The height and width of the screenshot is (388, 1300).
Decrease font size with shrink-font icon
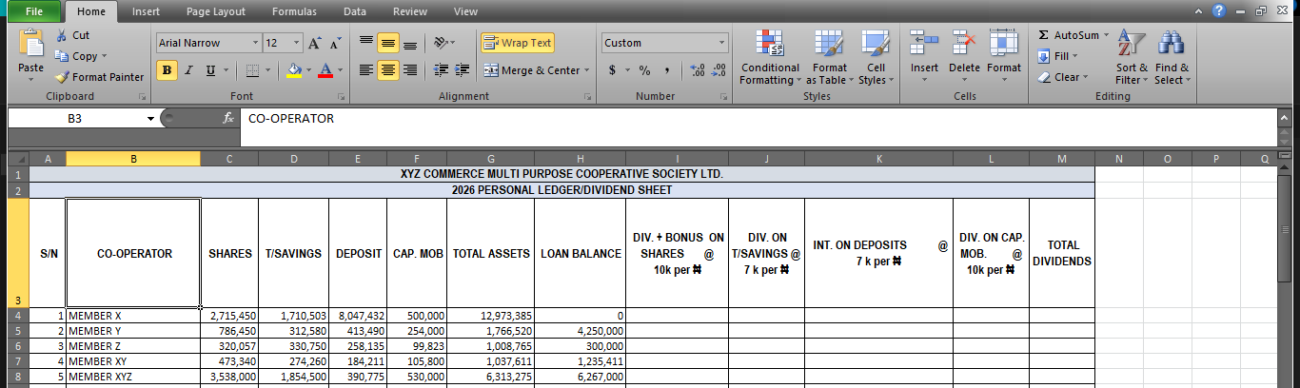(335, 44)
